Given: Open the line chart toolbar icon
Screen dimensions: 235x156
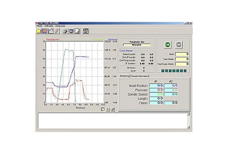Looking at the screenshot, I should 51,31.
